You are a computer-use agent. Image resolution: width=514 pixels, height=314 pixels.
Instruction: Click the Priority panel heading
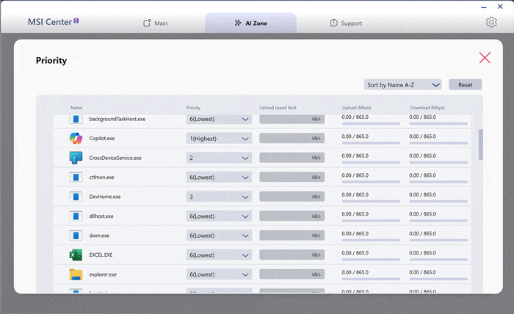(x=51, y=61)
